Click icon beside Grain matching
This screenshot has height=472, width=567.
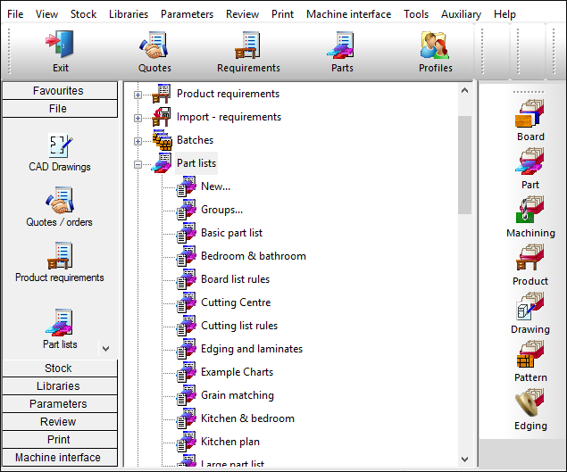click(x=187, y=395)
